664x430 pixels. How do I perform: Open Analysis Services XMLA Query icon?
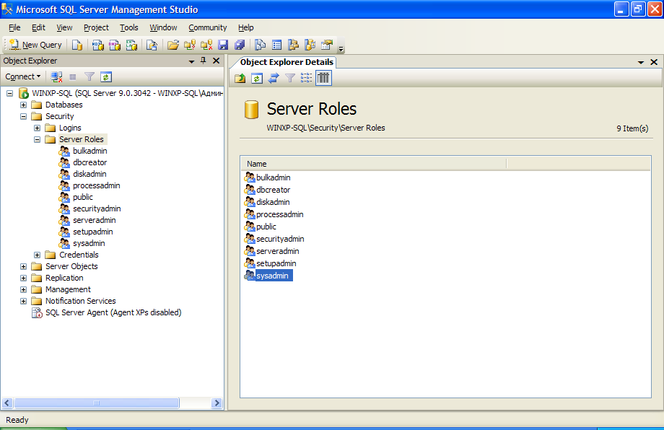[131, 45]
